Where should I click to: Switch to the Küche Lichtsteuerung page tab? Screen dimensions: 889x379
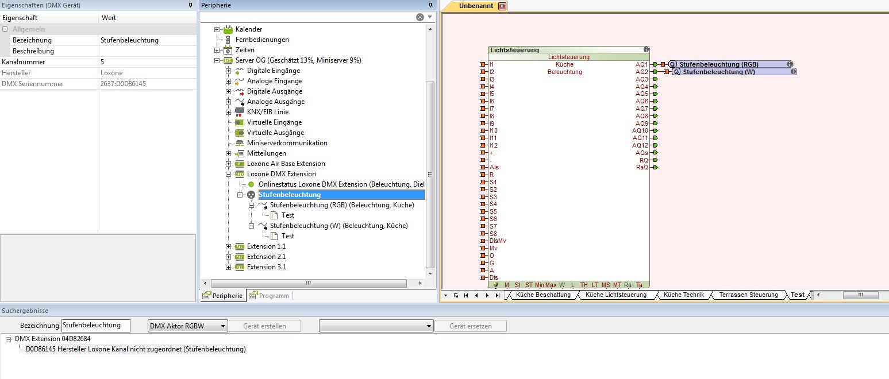point(615,295)
